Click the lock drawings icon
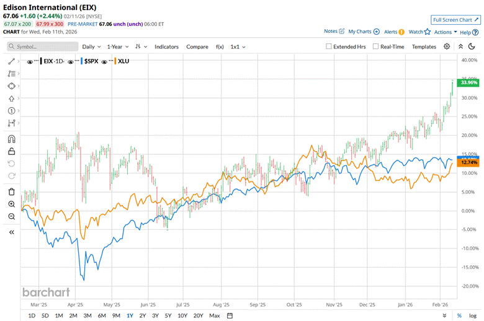This screenshot has height=321, width=484. [12, 151]
